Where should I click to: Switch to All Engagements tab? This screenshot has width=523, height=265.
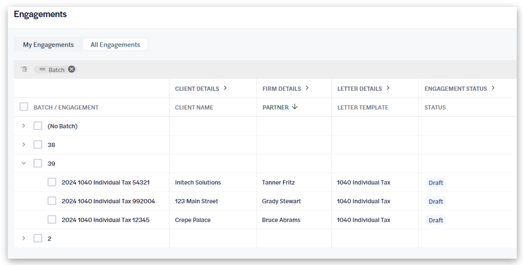pos(115,45)
